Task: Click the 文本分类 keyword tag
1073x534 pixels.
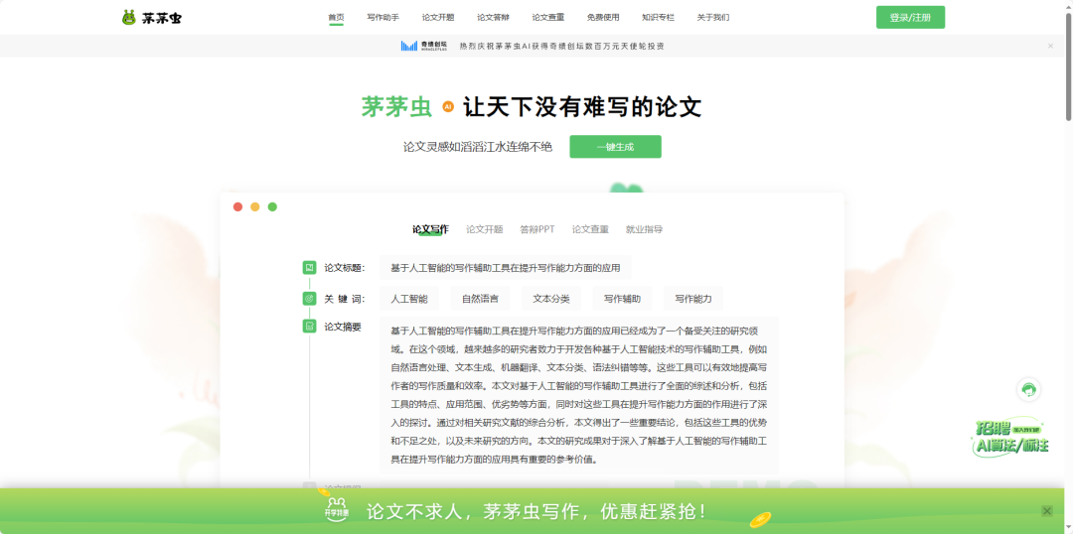Action: pyautogui.click(x=551, y=299)
